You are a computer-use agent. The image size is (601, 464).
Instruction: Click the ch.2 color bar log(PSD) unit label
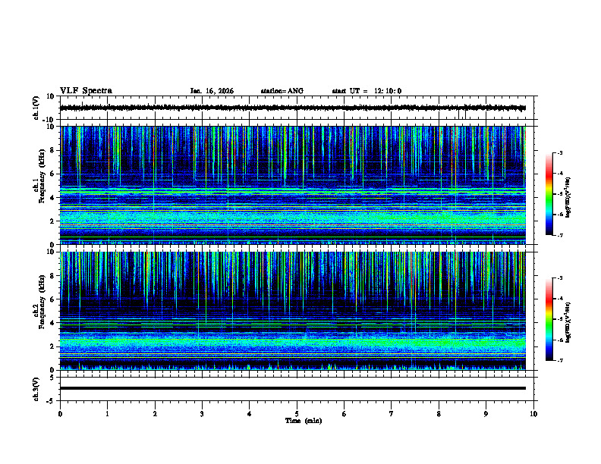point(568,322)
